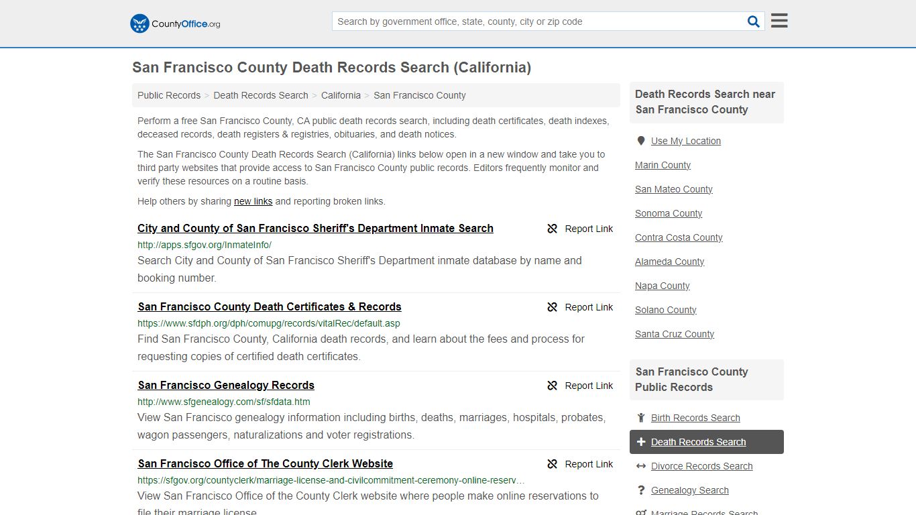Click the location pin icon beside Use My Location
Image resolution: width=916 pixels, height=515 pixels.
point(641,141)
